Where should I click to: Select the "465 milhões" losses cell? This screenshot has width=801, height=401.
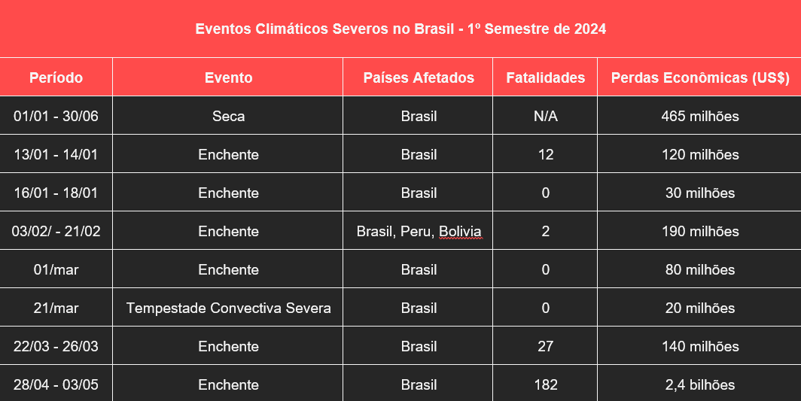point(699,117)
